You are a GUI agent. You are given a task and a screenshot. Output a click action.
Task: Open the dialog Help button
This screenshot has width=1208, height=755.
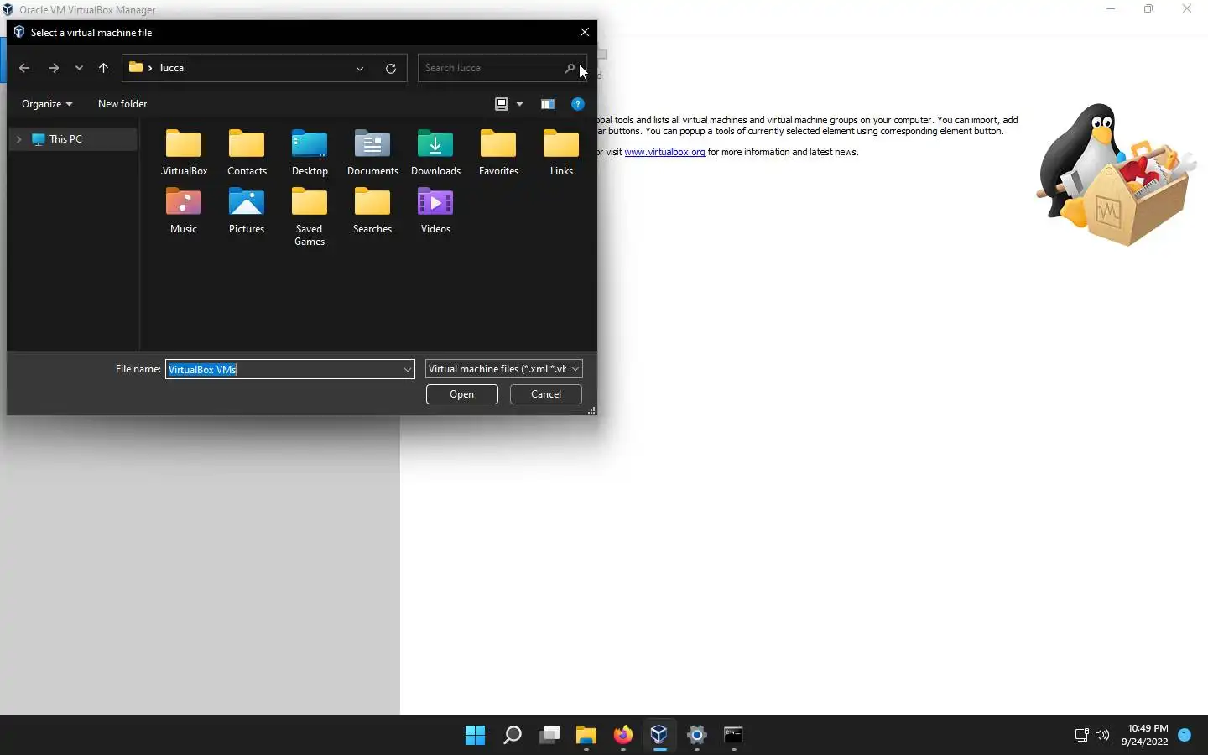click(578, 104)
